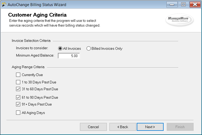Click the Minimum Aged Balance field

[69, 56]
